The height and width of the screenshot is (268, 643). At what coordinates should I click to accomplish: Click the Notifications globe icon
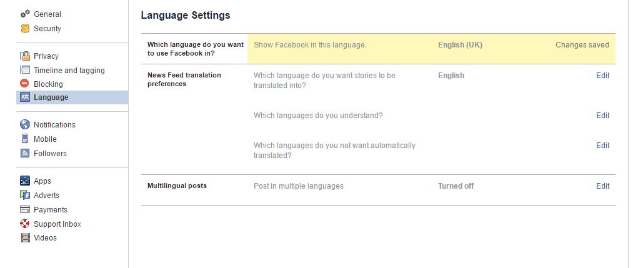(25, 124)
